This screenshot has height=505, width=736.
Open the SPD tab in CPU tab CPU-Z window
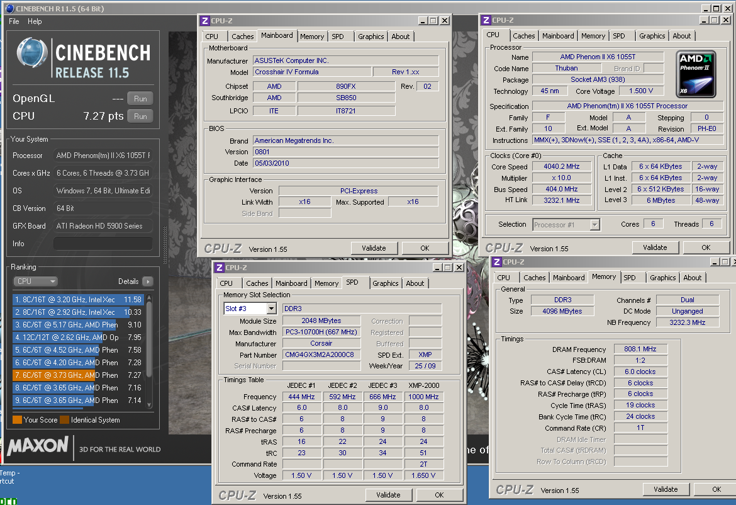pos(619,36)
